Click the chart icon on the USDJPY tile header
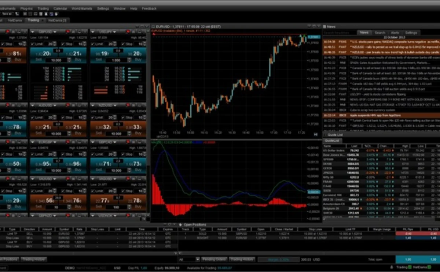Screen dimensions: 440x272 coord(133,31)
